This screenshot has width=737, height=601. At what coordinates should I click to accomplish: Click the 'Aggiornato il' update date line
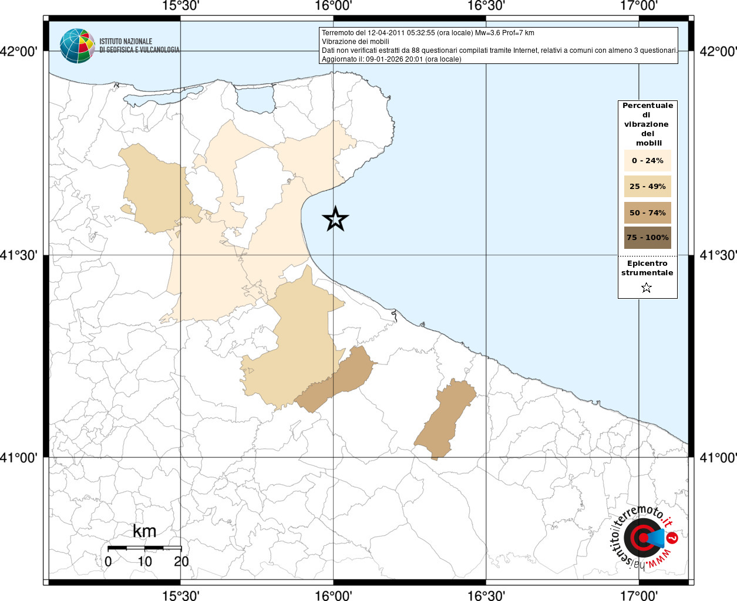click(x=391, y=59)
